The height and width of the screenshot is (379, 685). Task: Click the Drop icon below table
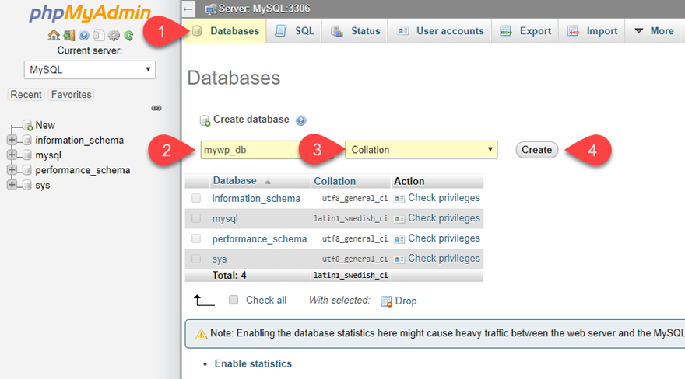pyautogui.click(x=386, y=301)
